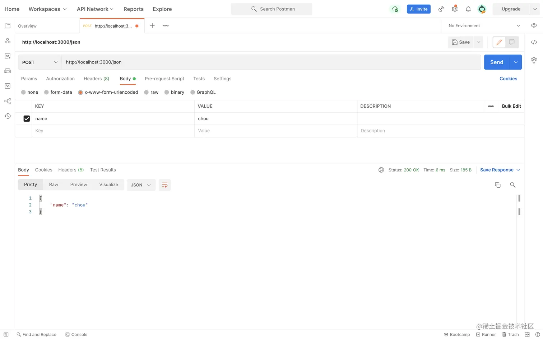Image resolution: width=543 pixels, height=339 pixels.
Task: Open the Flows sidebar icon
Action: [8, 101]
